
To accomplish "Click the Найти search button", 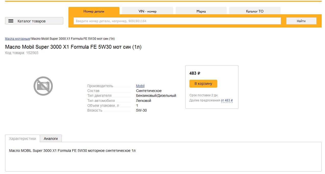I will [301, 21].
